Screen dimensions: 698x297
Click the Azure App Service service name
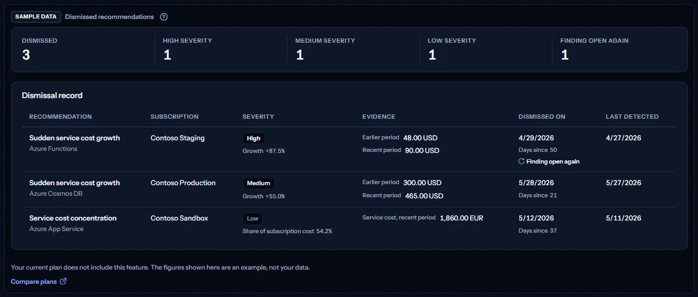[56, 229]
